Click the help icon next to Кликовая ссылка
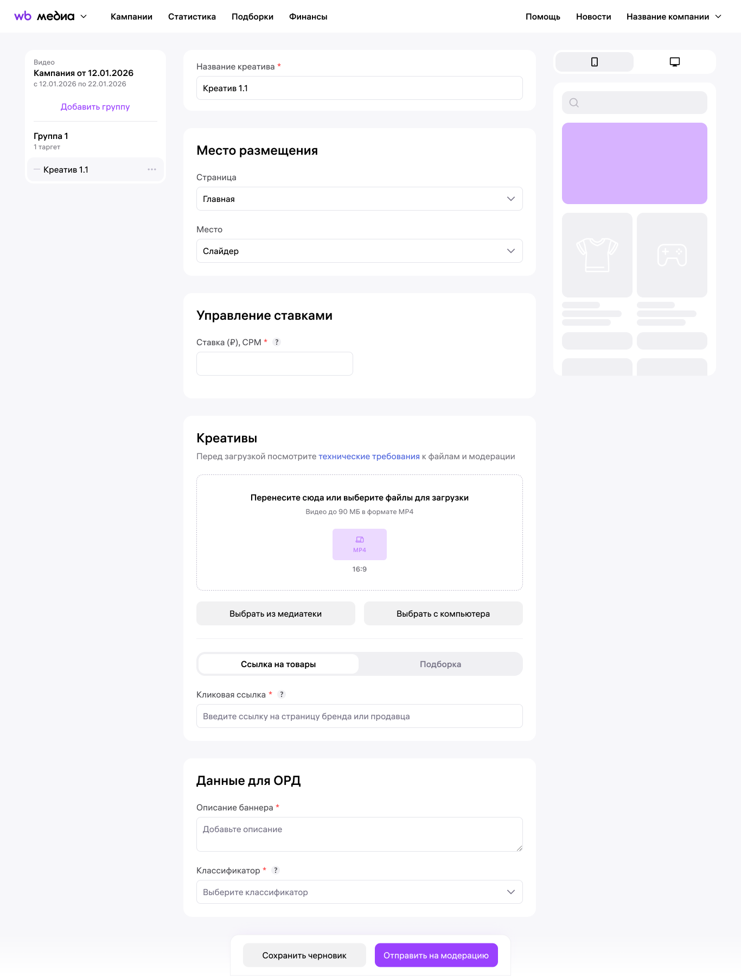This screenshot has height=976, width=741. 282,694
